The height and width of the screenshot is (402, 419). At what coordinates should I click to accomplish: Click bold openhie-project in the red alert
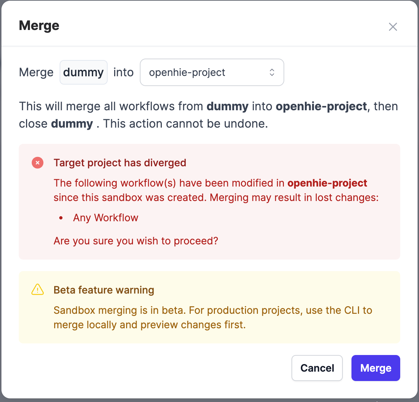pos(327,183)
